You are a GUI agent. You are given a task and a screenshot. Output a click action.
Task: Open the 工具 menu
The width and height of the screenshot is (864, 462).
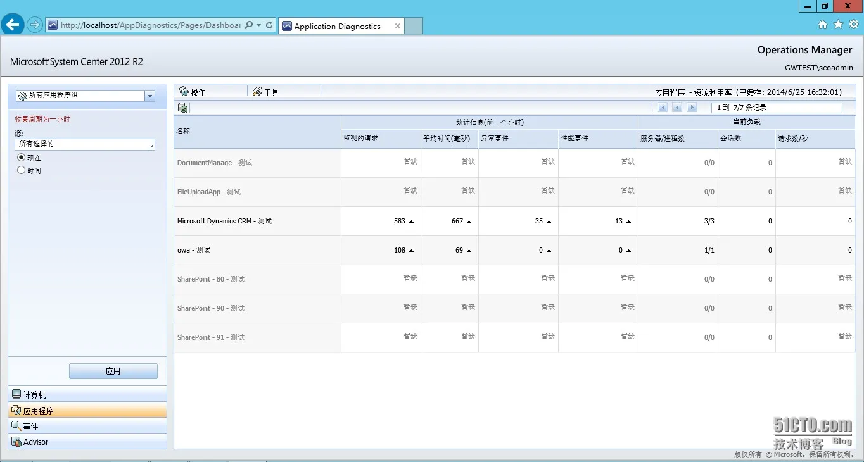pos(265,92)
